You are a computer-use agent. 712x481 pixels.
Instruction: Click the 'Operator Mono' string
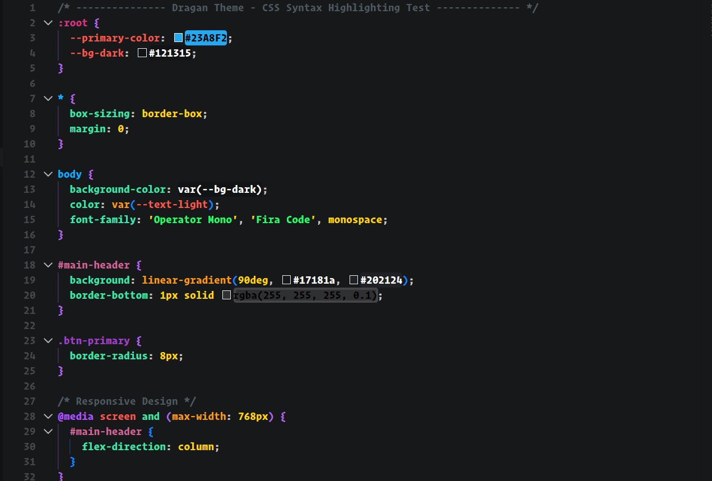(x=193, y=220)
